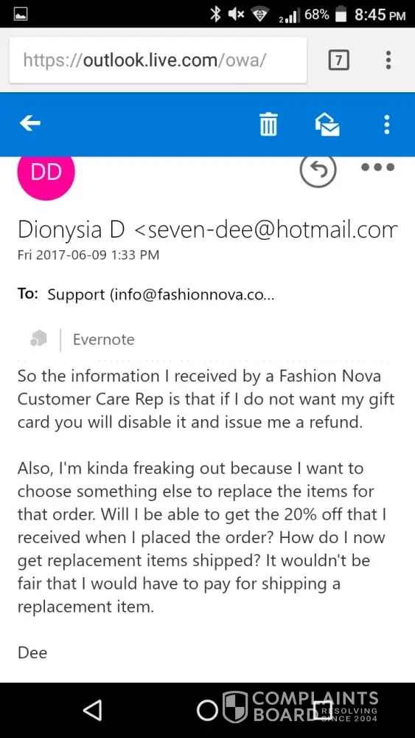Screen dimensions: 415x738
Task: Tap the Support info@fashionnova recipient
Action: [161, 295]
